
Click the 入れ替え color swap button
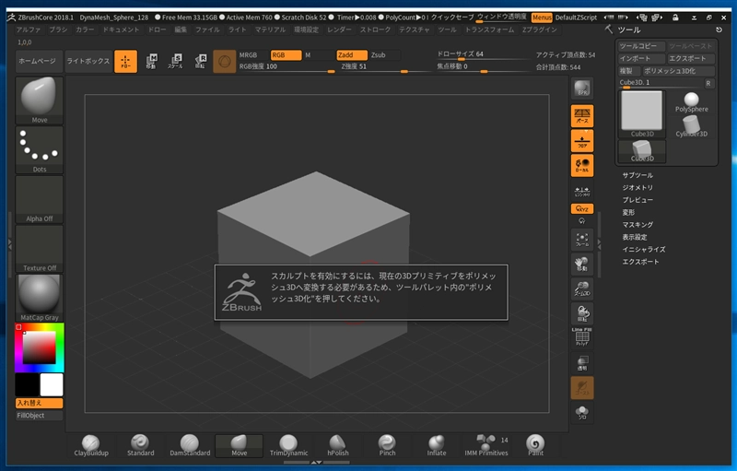pyautogui.click(x=39, y=403)
